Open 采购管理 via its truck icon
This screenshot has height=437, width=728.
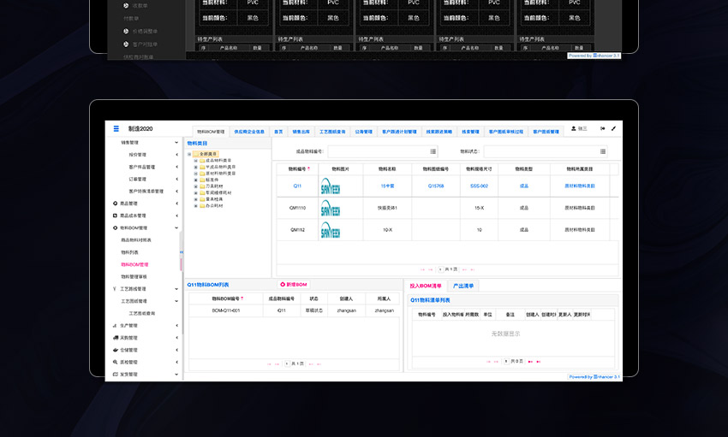tap(115, 338)
